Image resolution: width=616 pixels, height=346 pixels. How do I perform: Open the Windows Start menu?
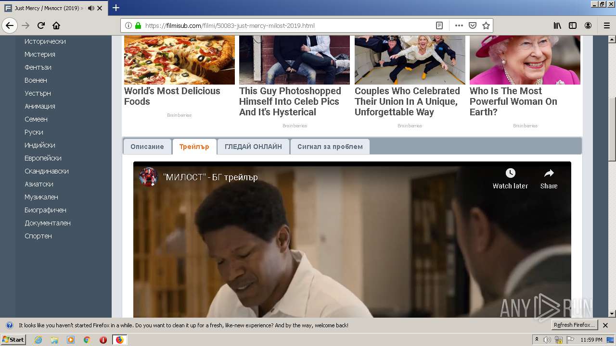tap(13, 339)
